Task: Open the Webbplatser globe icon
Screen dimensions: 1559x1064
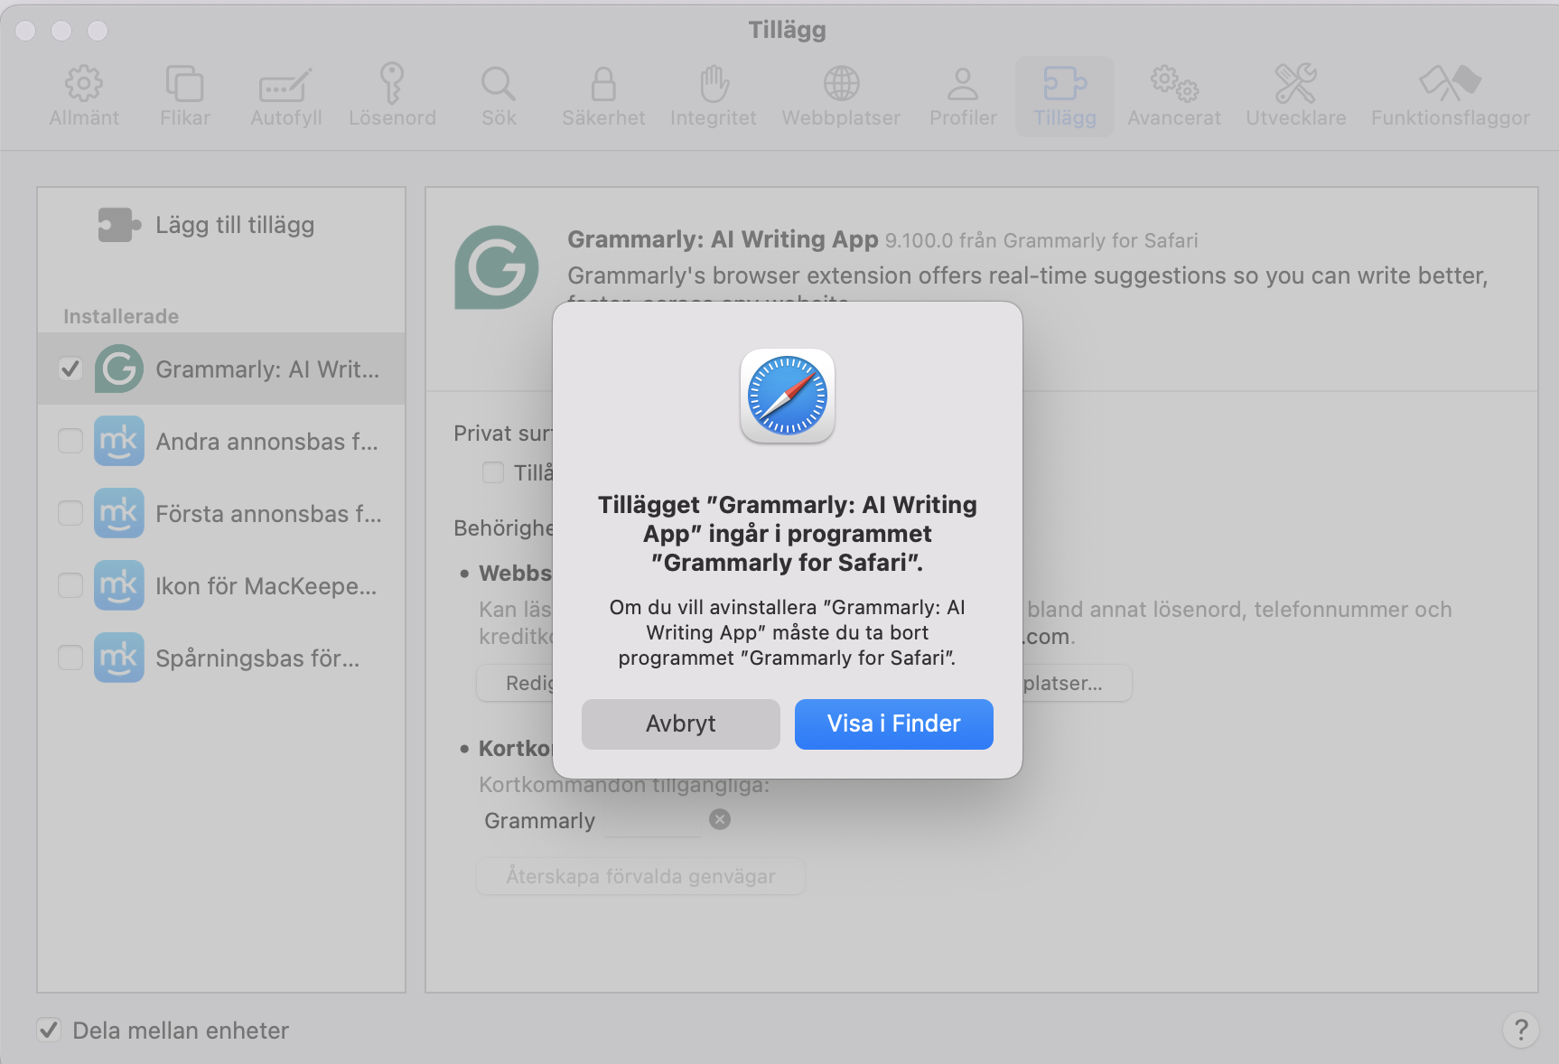Action: (841, 84)
